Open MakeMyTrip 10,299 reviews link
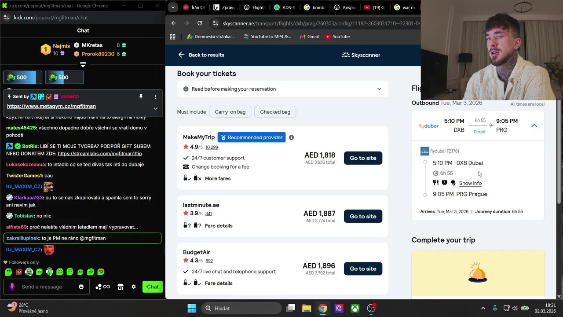The width and height of the screenshot is (563, 317). (212, 147)
